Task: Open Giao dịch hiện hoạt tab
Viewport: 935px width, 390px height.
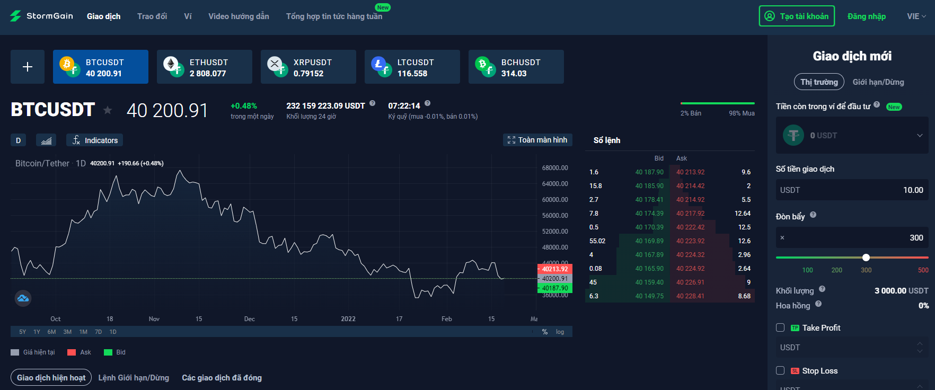Action: point(51,378)
